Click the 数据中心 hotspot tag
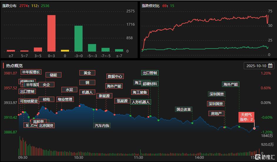This screenshot has height=162, width=277. coord(115,76)
